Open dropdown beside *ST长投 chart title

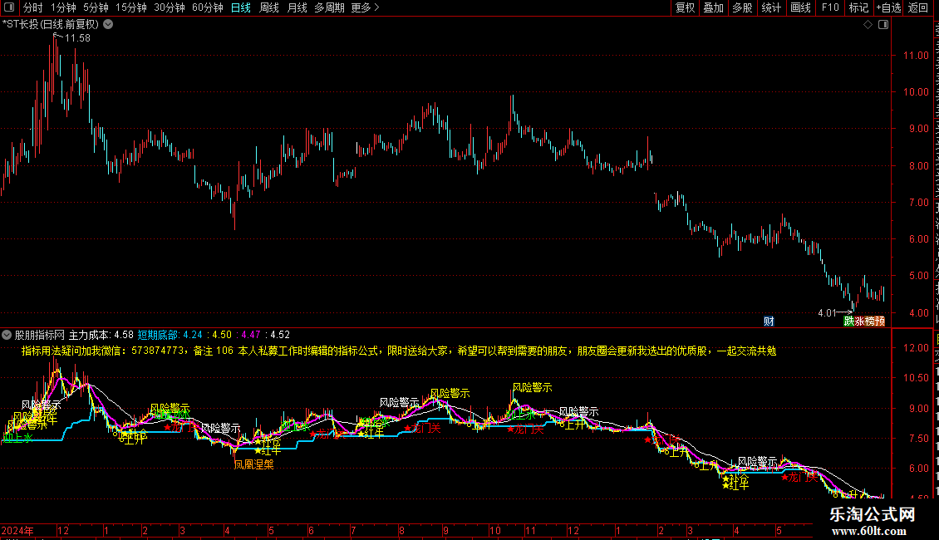[x=108, y=25]
